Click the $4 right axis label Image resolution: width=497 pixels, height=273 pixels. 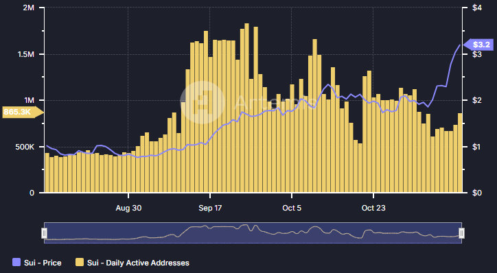pyautogui.click(x=477, y=8)
